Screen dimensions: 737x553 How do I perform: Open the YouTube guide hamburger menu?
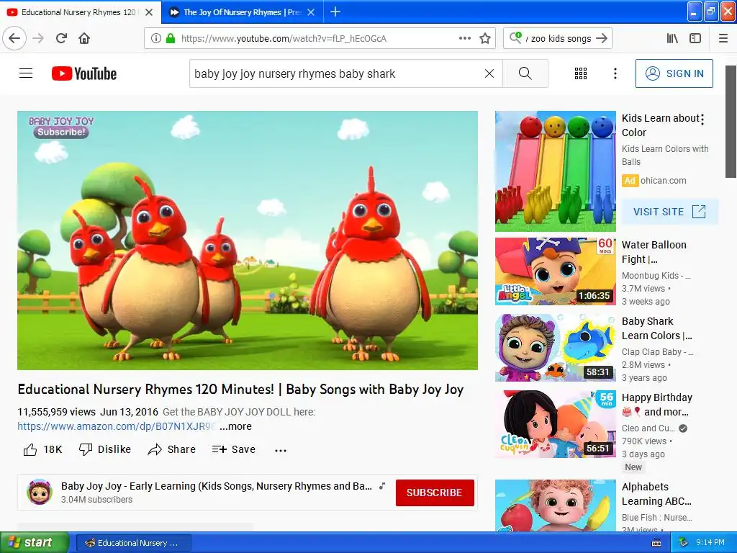26,73
